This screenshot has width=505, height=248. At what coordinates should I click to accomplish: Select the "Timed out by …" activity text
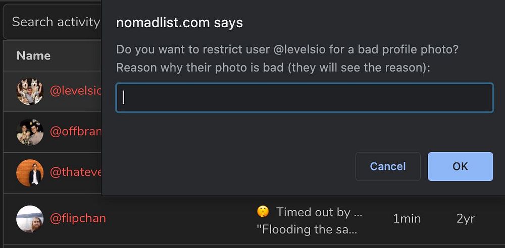(319, 212)
